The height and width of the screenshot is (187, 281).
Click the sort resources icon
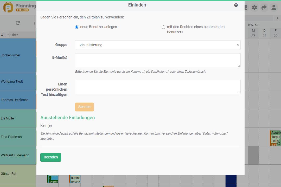click(x=3, y=35)
